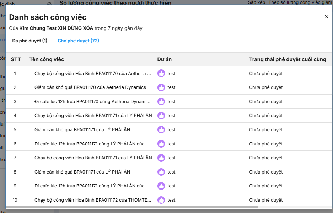
Task: Click the STT number 1 cell
Action: coord(15,73)
